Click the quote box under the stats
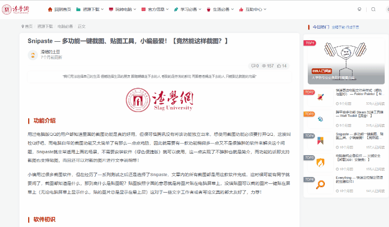The height and width of the screenshot is (227, 389). (x=159, y=77)
